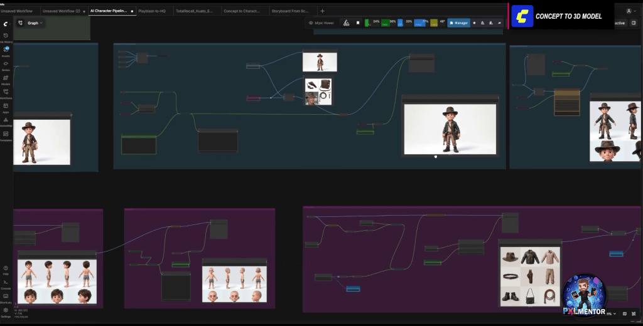Click the first warning triangle icon

(483, 23)
